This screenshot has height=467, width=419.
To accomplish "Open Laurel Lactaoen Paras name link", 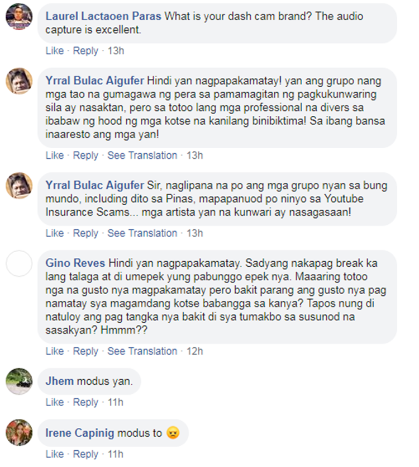I will (103, 16).
